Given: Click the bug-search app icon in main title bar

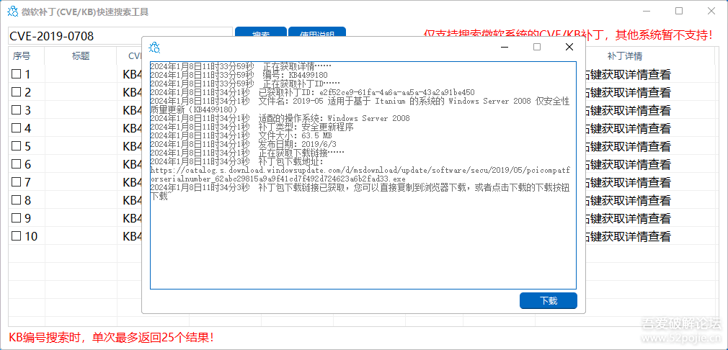Looking at the screenshot, I should point(13,12).
